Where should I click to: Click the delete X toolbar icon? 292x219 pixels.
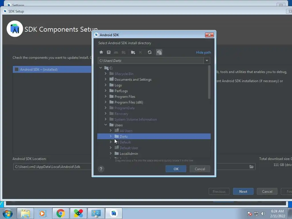140,52
